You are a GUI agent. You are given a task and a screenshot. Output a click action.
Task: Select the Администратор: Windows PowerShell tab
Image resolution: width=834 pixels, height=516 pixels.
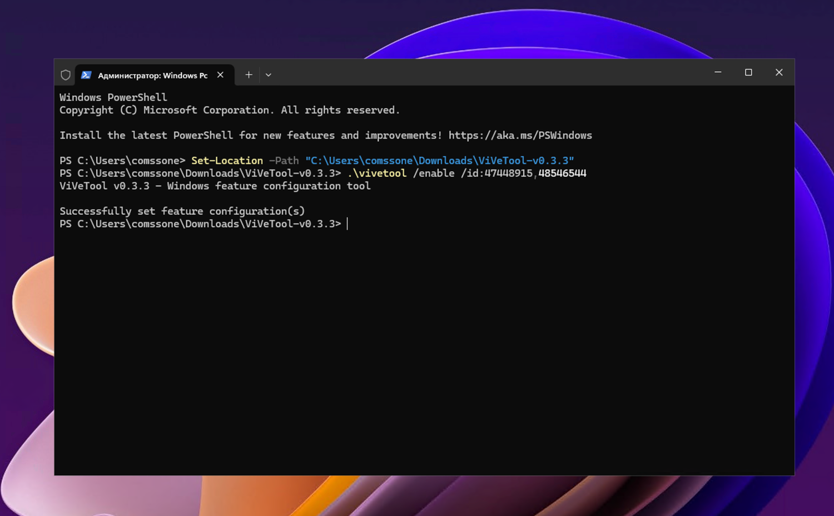[x=155, y=75]
